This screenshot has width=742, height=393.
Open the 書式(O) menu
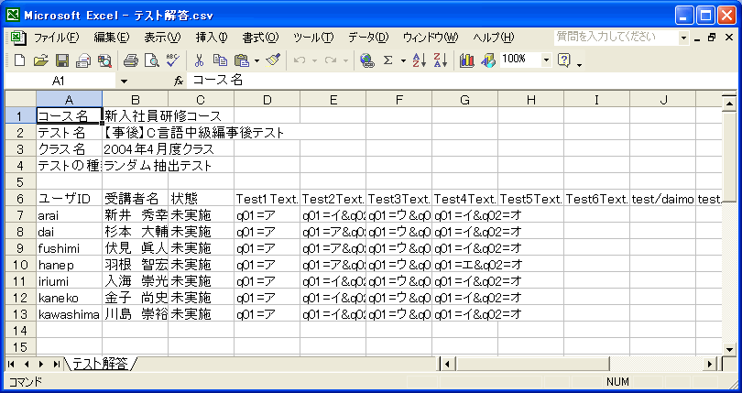[x=260, y=38]
